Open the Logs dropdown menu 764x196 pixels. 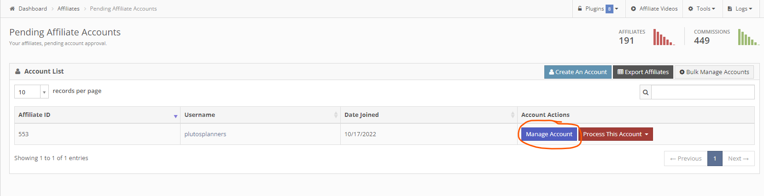click(740, 9)
